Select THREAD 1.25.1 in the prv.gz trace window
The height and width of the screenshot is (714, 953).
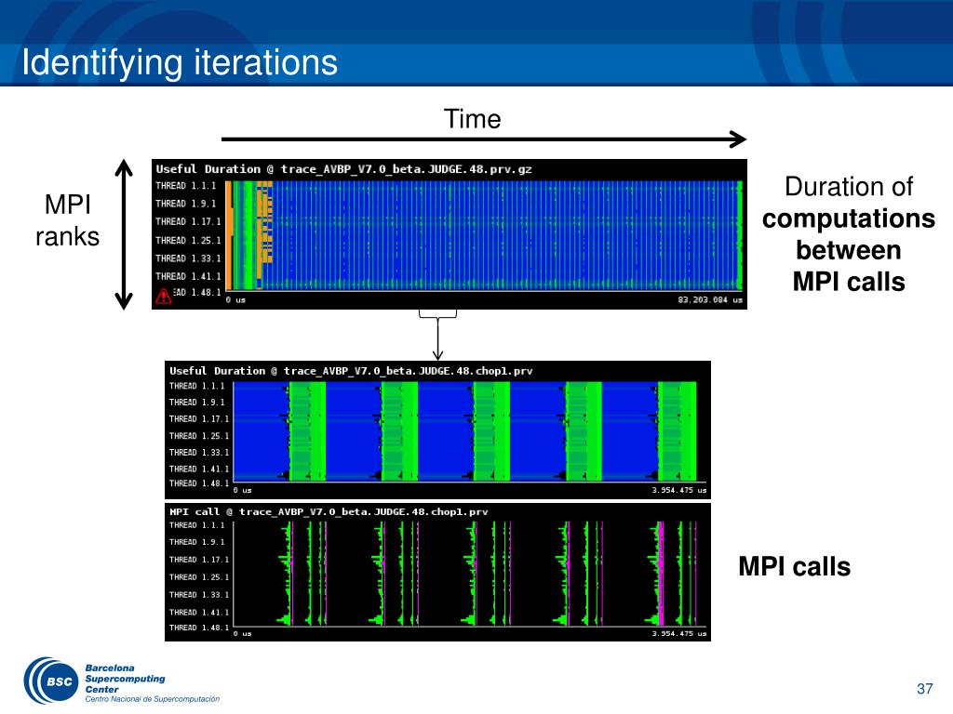coord(188,241)
